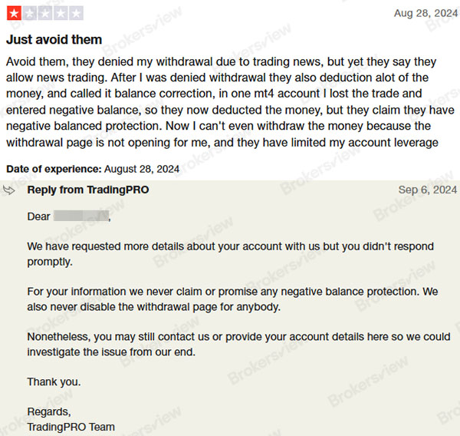Click the 'negative balance protection' reply paragraph
This screenshot has width=460, height=436.
pos(232,299)
